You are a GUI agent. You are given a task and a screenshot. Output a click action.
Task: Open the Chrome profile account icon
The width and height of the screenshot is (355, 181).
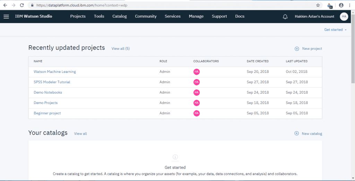pos(341,5)
